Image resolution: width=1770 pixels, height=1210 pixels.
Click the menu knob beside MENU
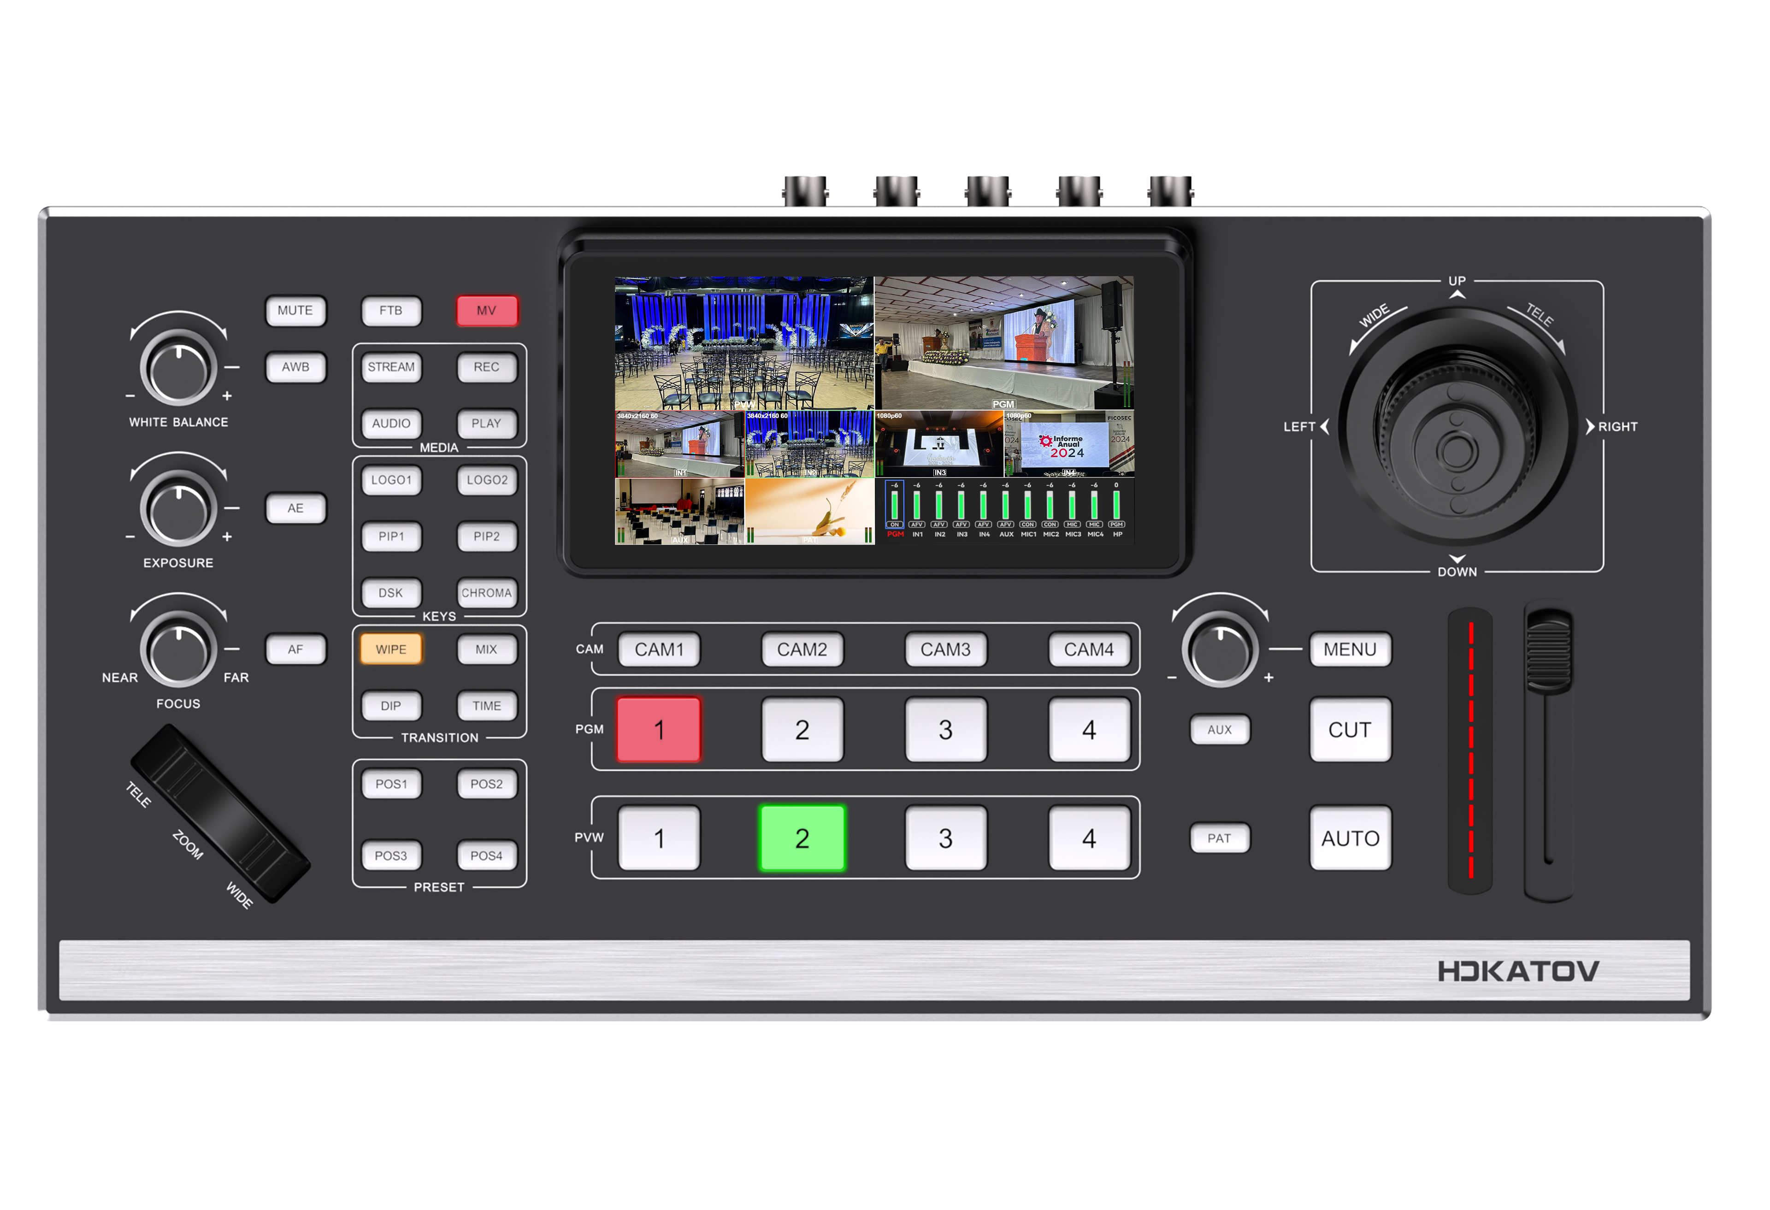pyautogui.click(x=1219, y=649)
